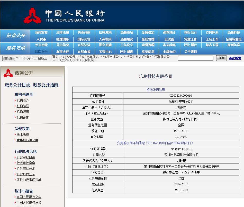
Task: Focus the search text field
Action: coord(196,58)
